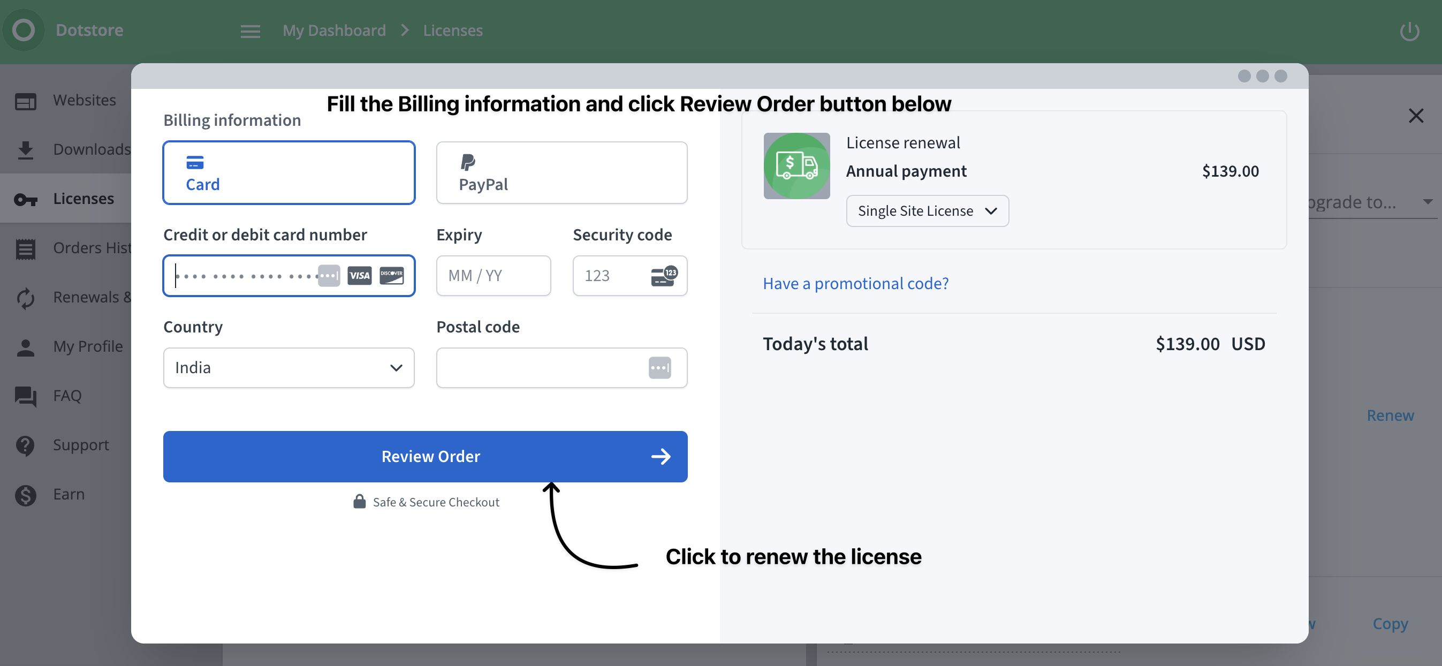This screenshot has height=666, width=1442.
Task: Click the Support question mark icon
Action: tap(25, 445)
